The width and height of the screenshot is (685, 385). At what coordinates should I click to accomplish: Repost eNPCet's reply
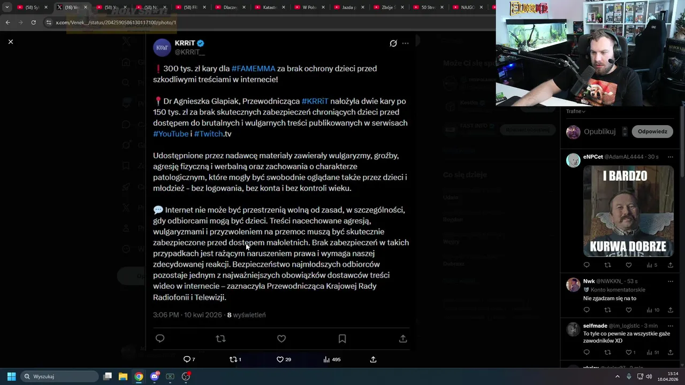[607, 265]
